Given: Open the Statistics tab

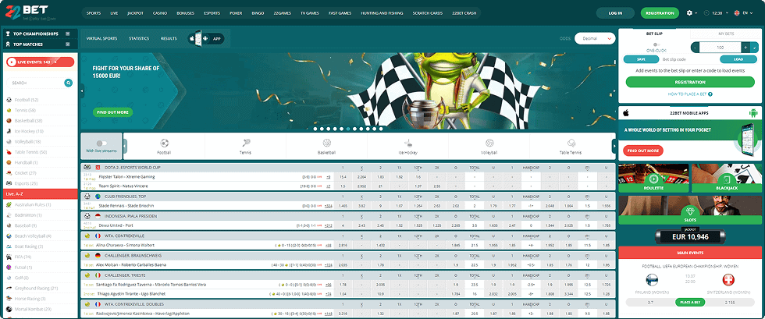Looking at the screenshot, I should (139, 38).
